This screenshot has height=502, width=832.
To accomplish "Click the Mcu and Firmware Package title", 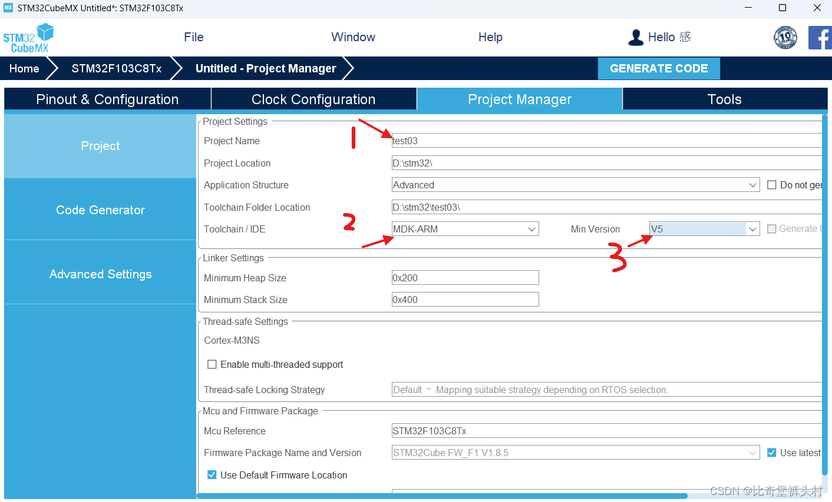I will tap(260, 411).
